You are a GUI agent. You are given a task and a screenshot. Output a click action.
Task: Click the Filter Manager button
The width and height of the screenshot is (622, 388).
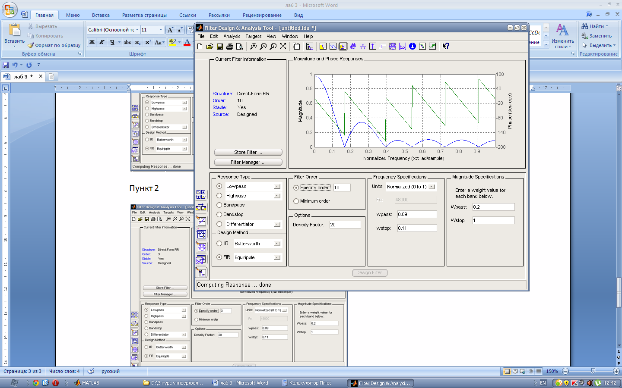point(248,162)
